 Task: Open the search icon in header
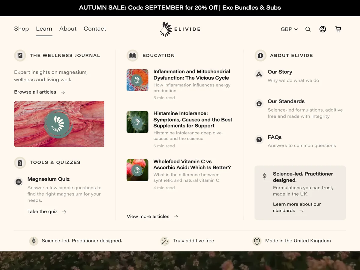click(x=308, y=29)
